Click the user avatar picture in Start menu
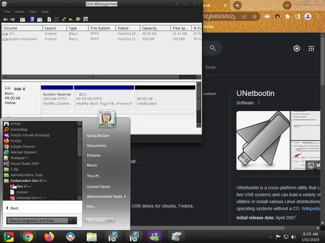The height and width of the screenshot is (243, 325). click(107, 119)
